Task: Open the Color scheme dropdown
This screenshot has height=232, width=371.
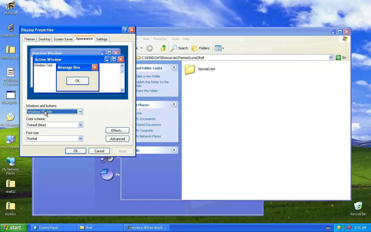Action: coord(80,125)
